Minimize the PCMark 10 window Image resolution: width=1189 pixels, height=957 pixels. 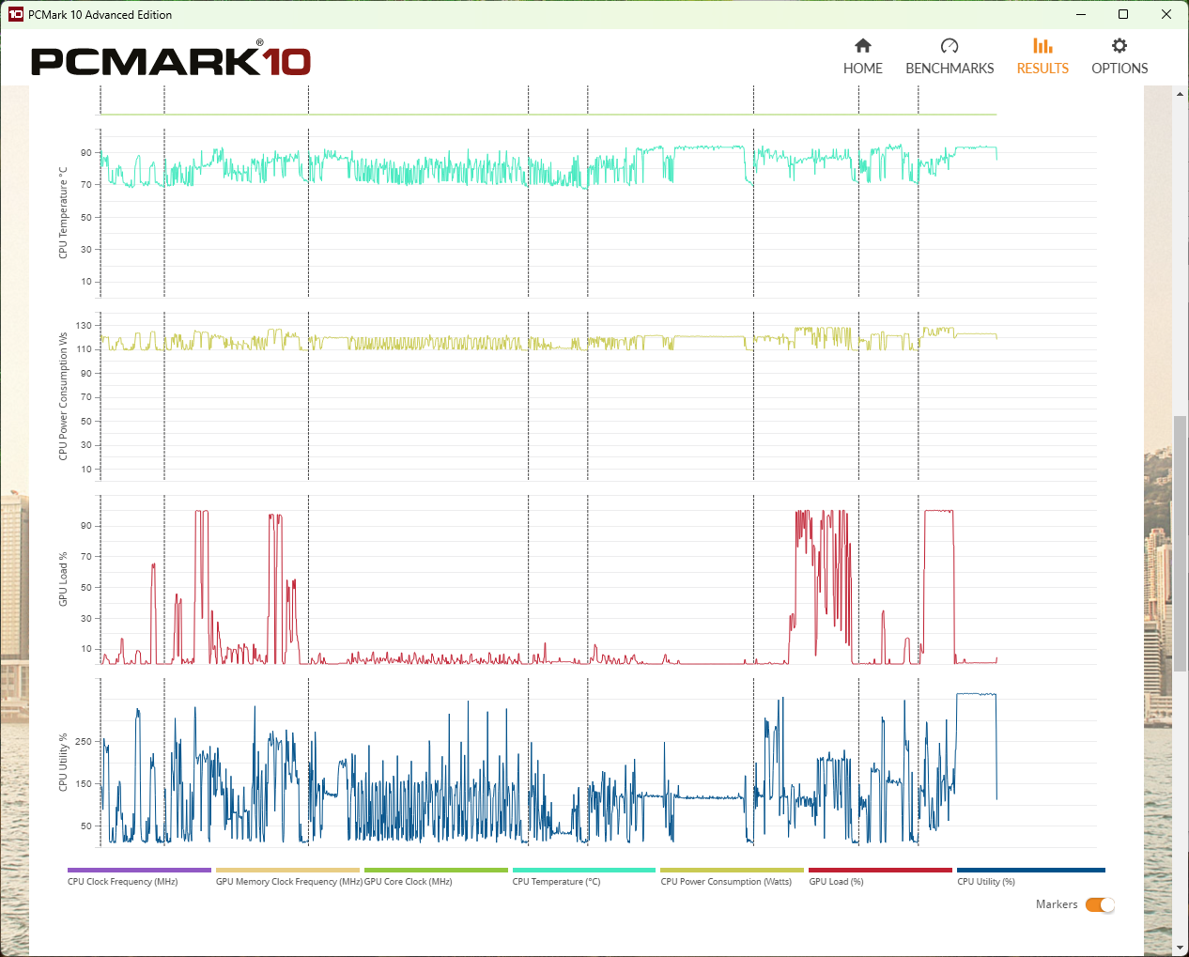tap(1080, 15)
